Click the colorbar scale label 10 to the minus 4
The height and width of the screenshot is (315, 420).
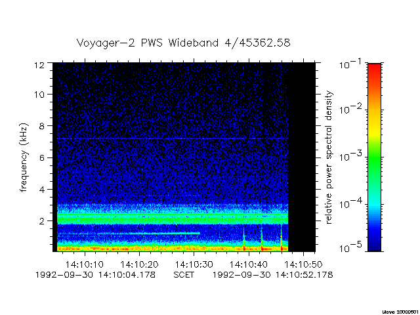click(350, 203)
